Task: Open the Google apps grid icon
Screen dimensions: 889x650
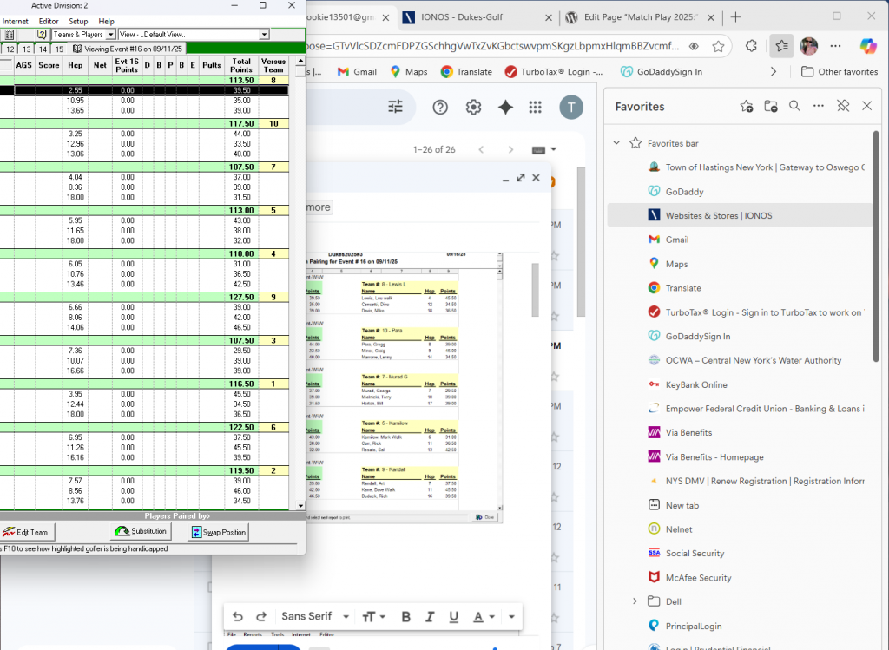Action: click(535, 107)
